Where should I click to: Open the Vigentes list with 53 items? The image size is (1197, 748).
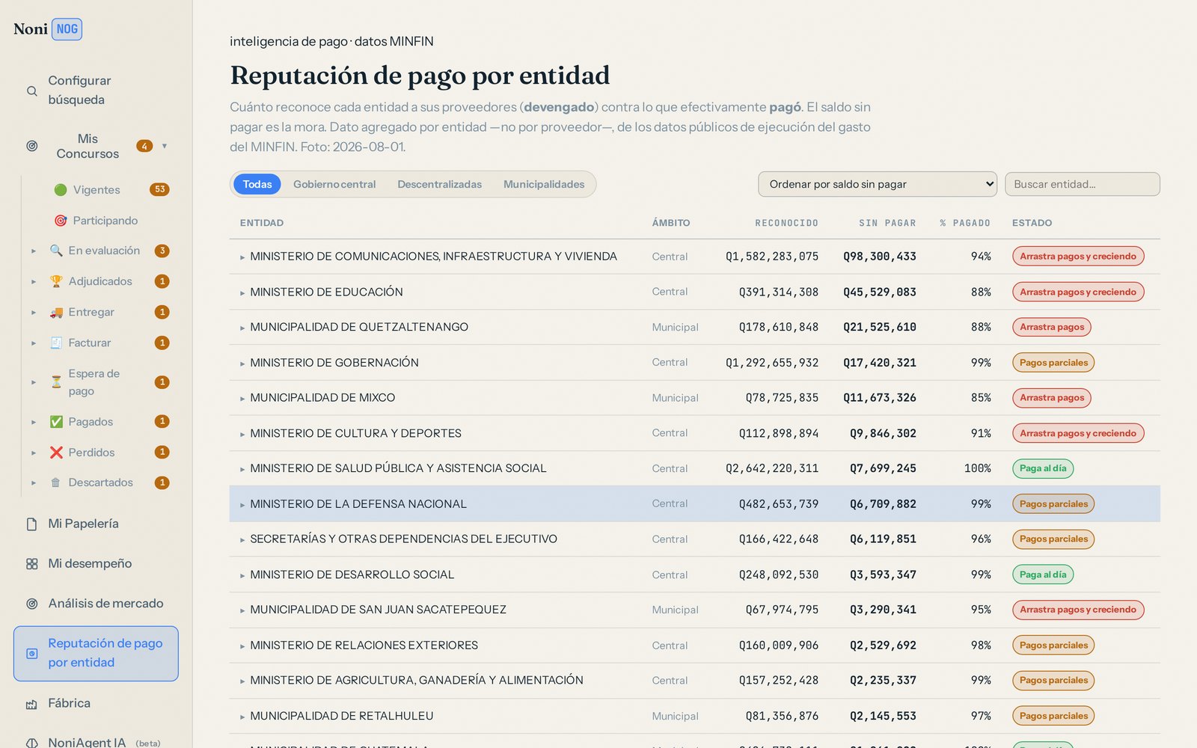[x=111, y=190]
